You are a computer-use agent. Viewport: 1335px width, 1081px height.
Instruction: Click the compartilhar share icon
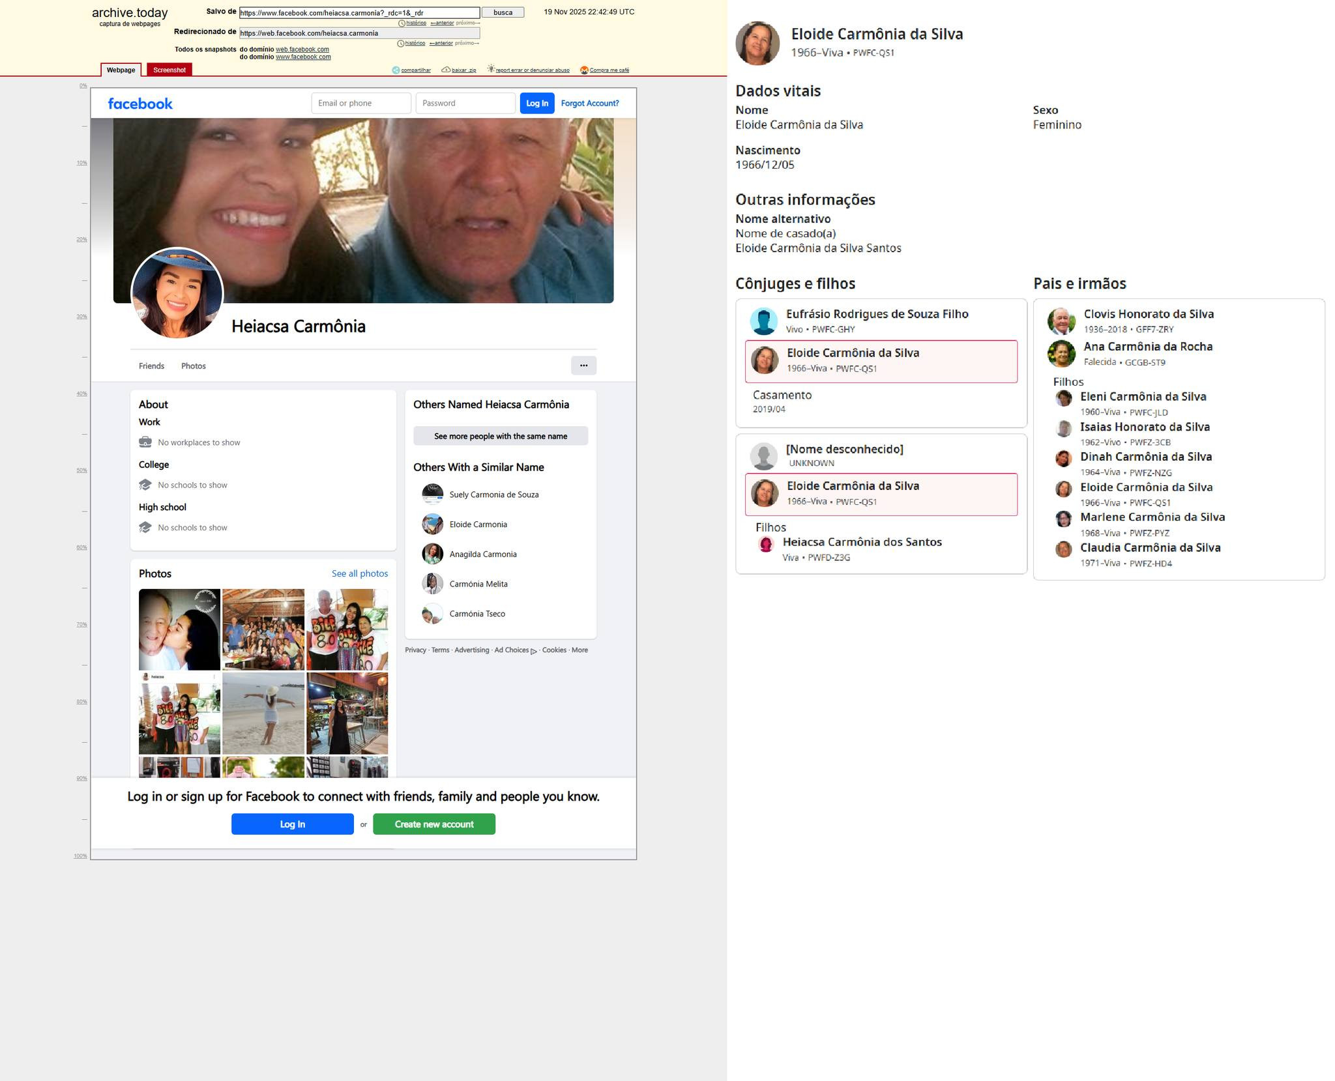tap(396, 70)
